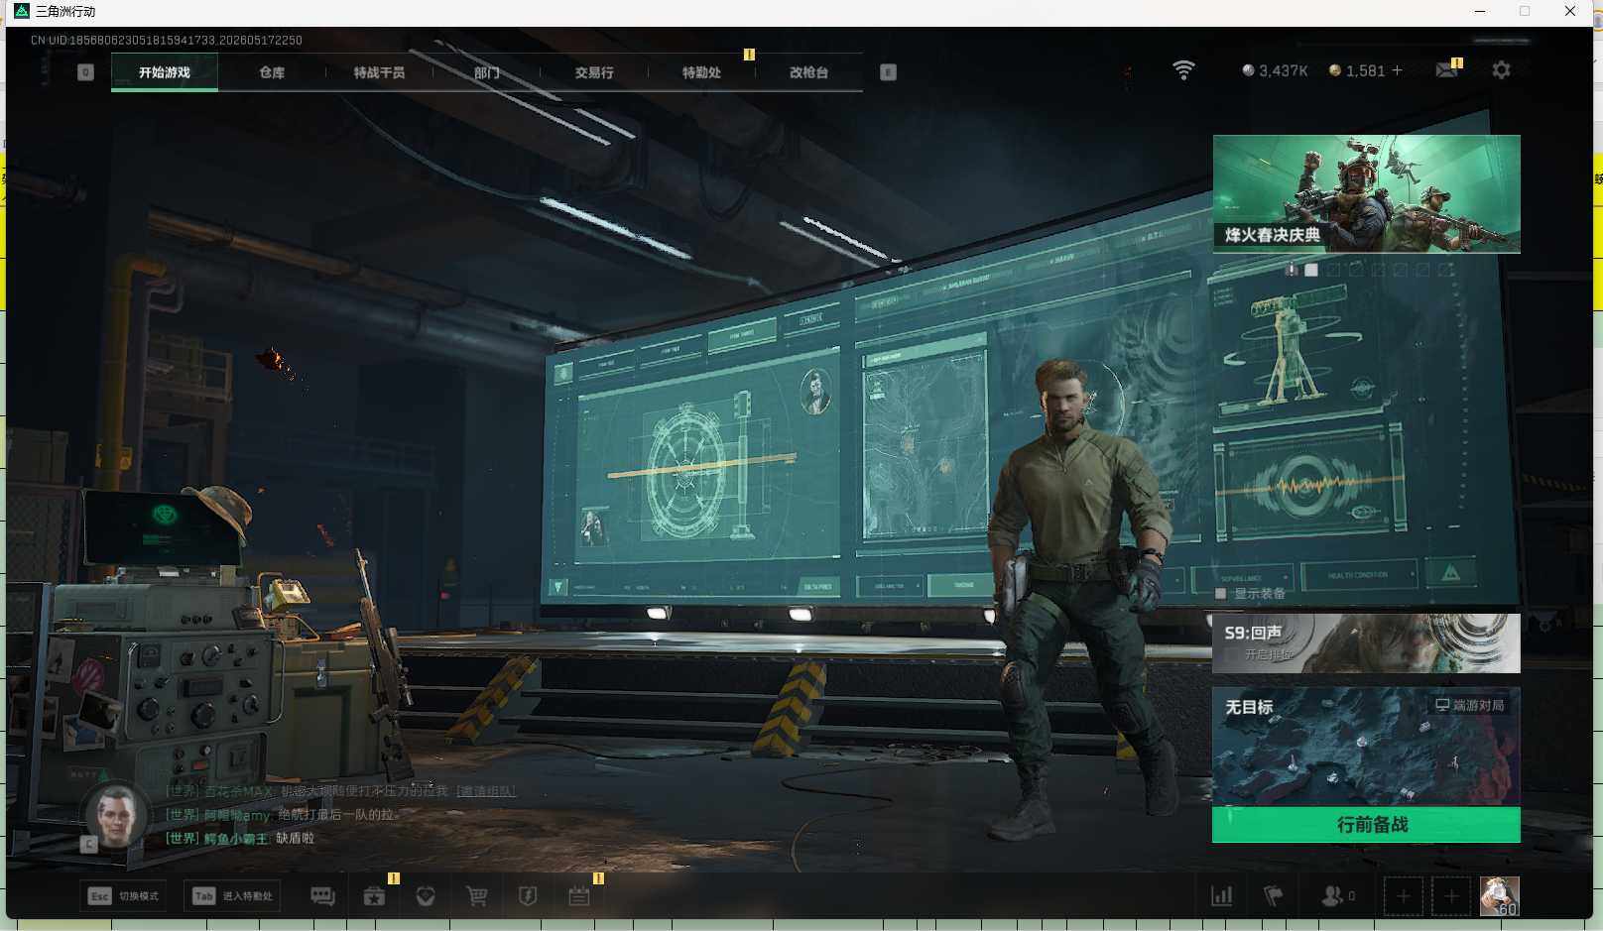
Task: Check the Wi-Fi network status icon
Action: coord(1183,70)
